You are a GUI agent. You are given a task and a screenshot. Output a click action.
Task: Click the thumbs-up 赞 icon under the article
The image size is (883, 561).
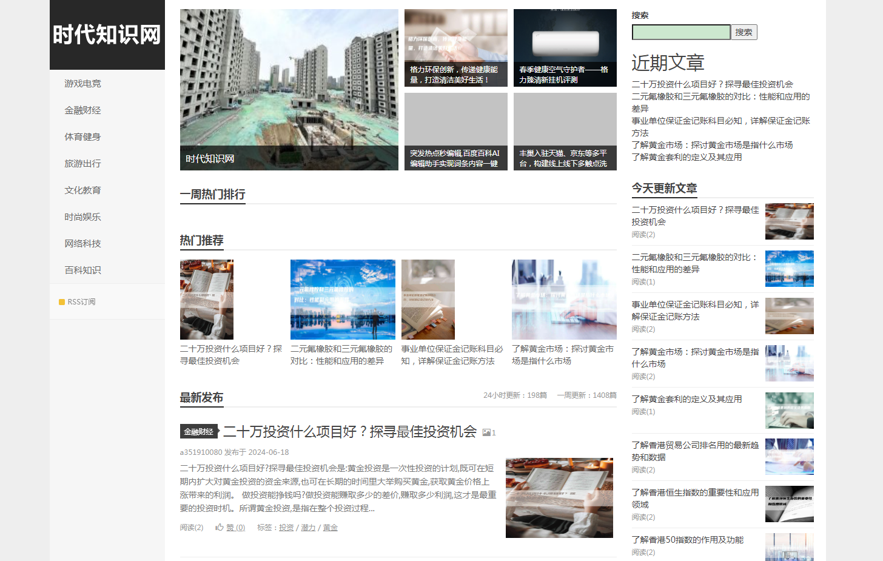220,527
